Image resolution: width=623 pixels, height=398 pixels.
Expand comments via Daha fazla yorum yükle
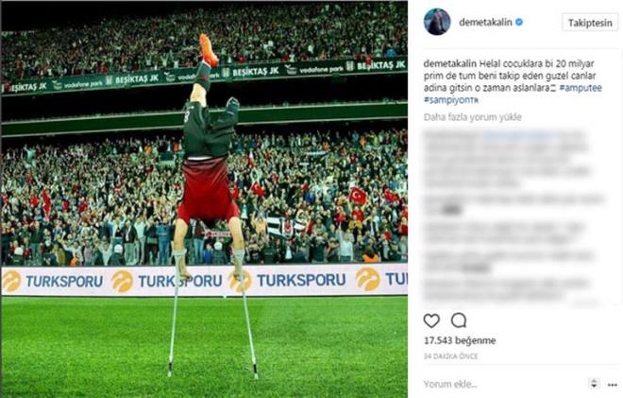(x=472, y=117)
